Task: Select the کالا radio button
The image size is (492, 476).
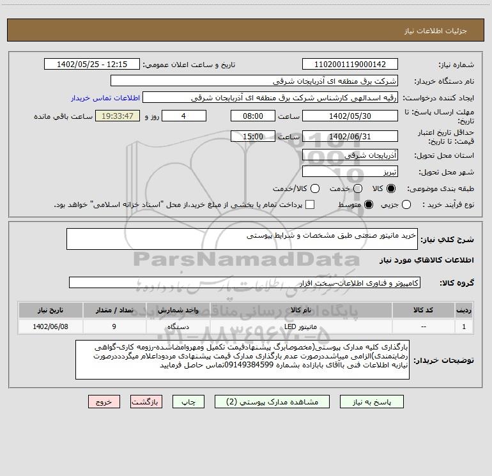Action: point(391,188)
